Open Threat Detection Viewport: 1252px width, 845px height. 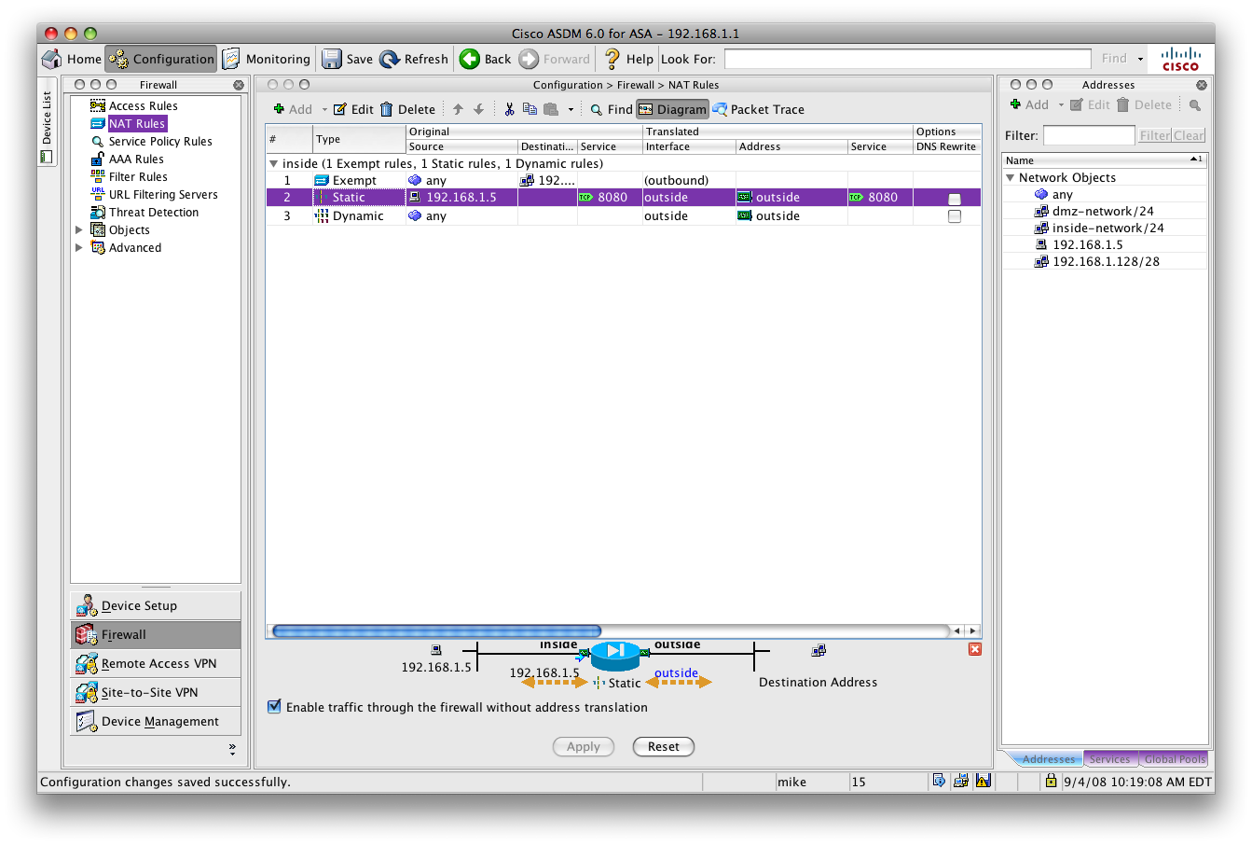point(144,212)
